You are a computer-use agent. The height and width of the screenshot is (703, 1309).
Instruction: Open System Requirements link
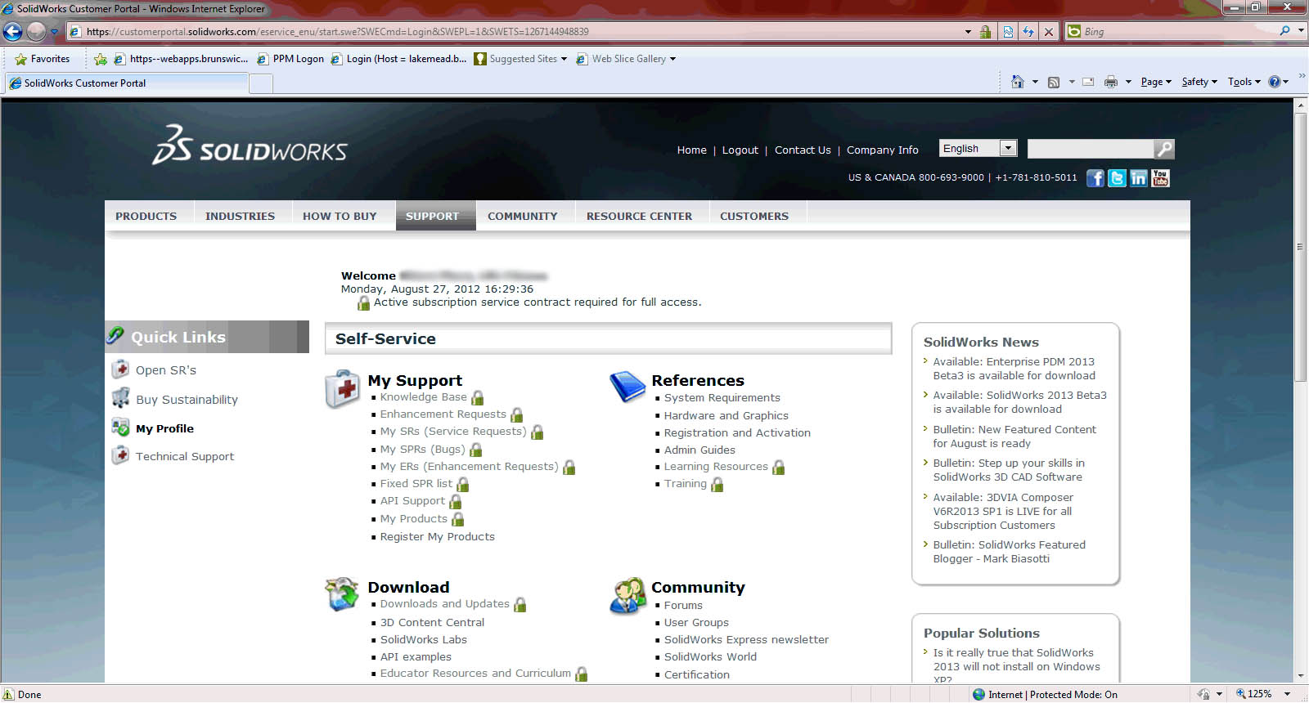pos(722,397)
